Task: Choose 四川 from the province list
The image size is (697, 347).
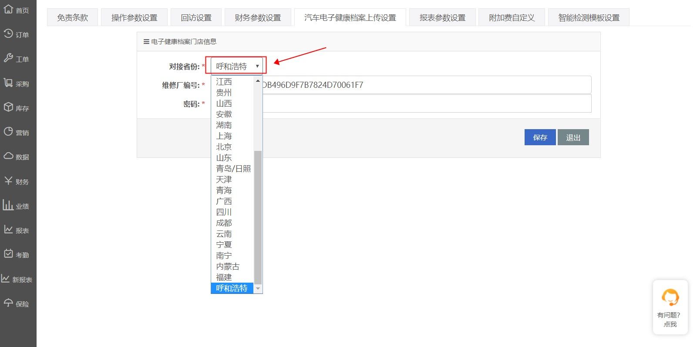Action: [x=232, y=212]
